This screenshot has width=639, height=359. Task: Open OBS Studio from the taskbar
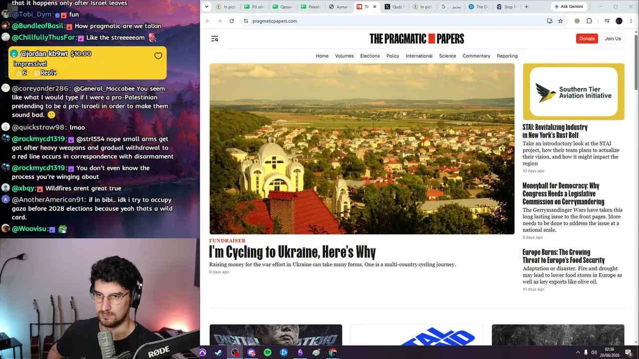pyautogui.click(x=235, y=353)
